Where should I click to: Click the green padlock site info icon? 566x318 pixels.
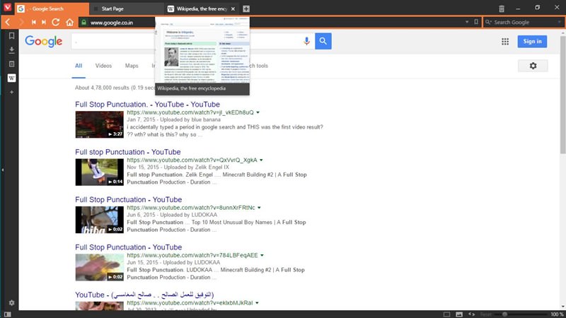point(83,23)
